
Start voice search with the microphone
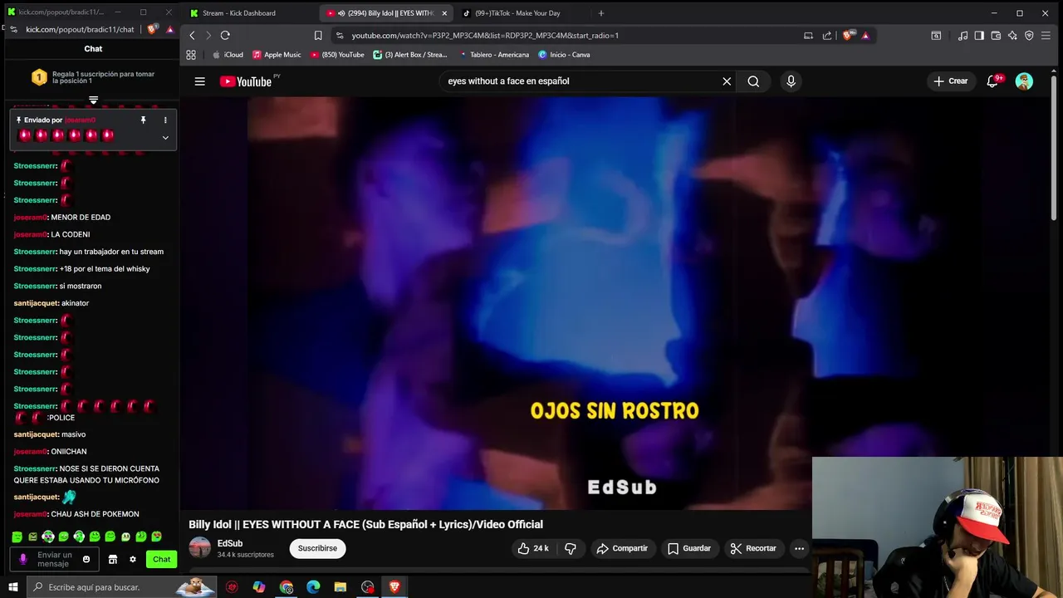tap(791, 81)
